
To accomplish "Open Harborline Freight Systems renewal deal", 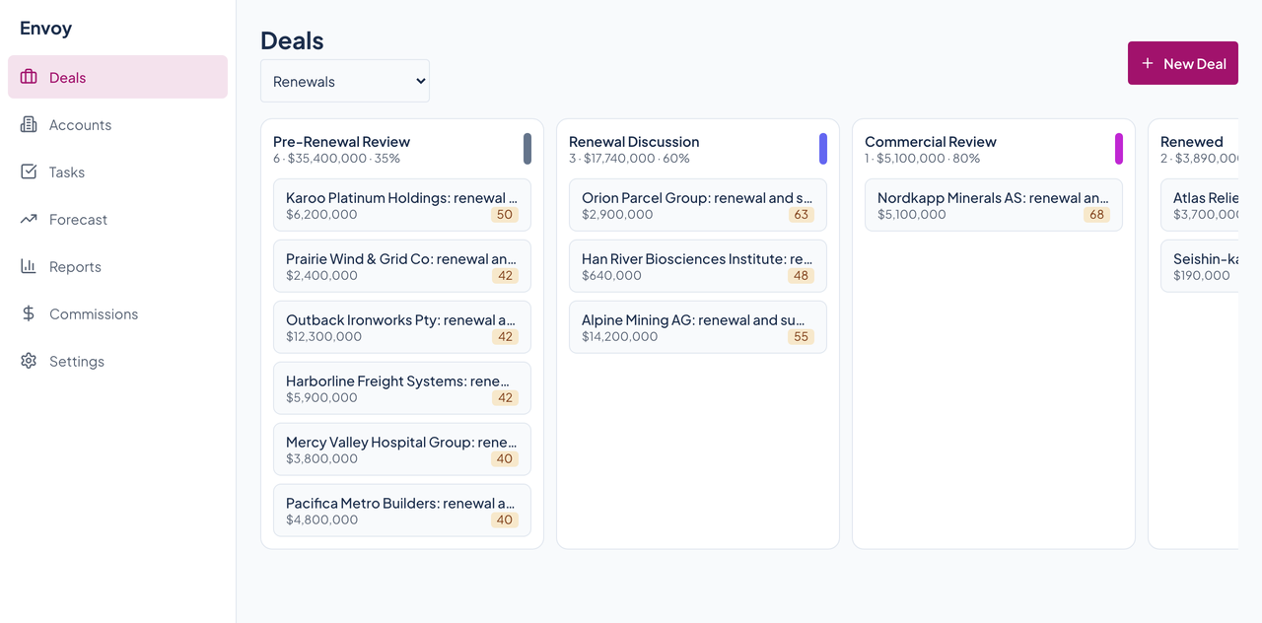I will tap(402, 388).
